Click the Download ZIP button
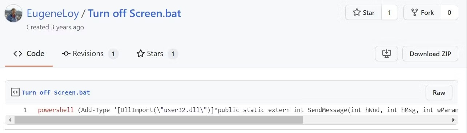The width and height of the screenshot is (467, 133). [x=430, y=54]
